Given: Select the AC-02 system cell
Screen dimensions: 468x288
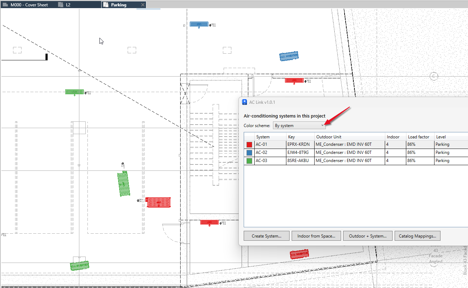Looking at the screenshot, I should tap(270, 152).
